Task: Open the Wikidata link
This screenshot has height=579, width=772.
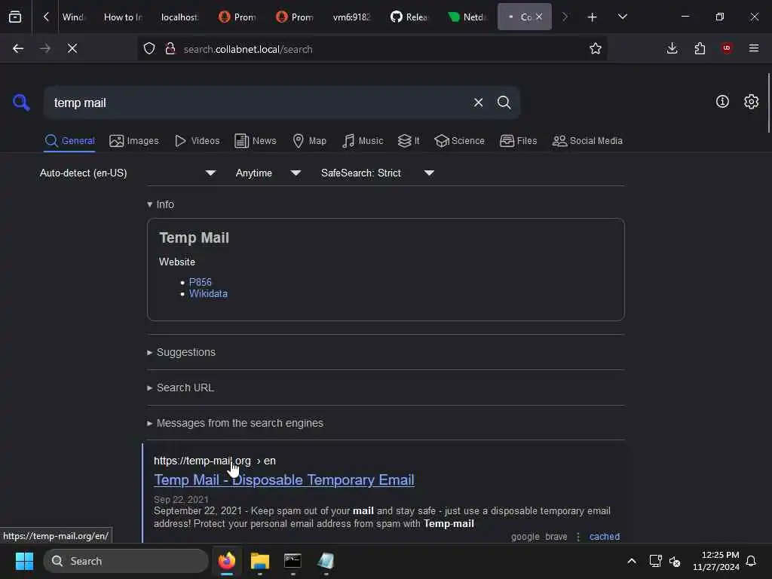Action: pos(208,293)
